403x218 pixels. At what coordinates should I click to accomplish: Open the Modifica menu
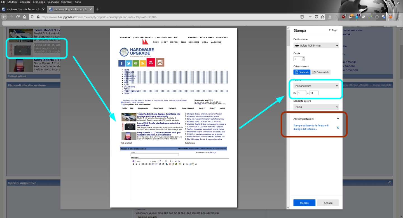tap(13, 2)
